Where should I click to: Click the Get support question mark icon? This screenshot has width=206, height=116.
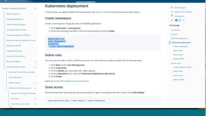click(x=172, y=16)
